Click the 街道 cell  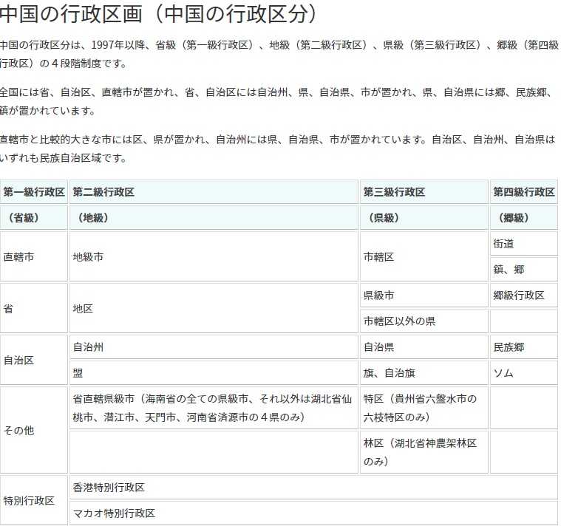(x=524, y=244)
